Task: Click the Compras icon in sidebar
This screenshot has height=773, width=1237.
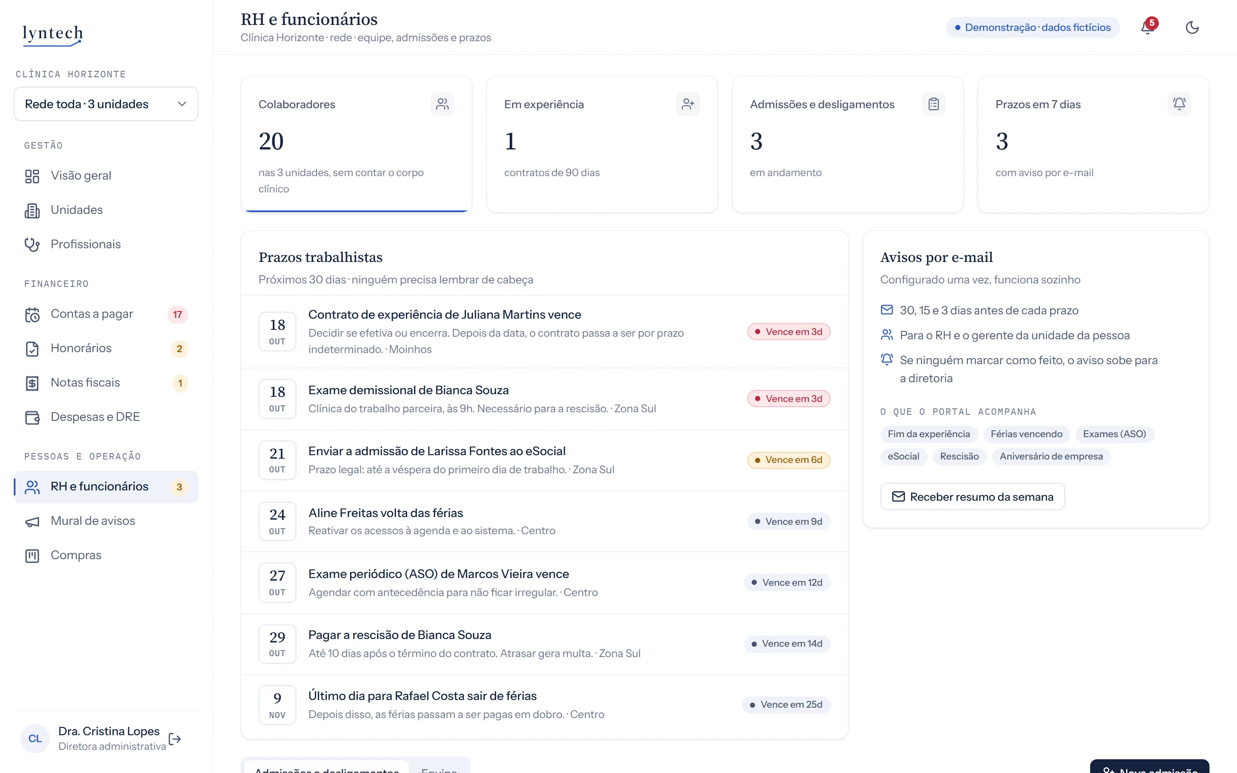Action: [x=32, y=555]
